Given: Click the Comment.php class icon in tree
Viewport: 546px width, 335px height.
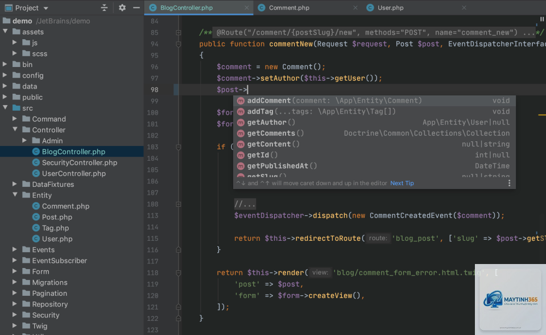Looking at the screenshot, I should click(35, 206).
